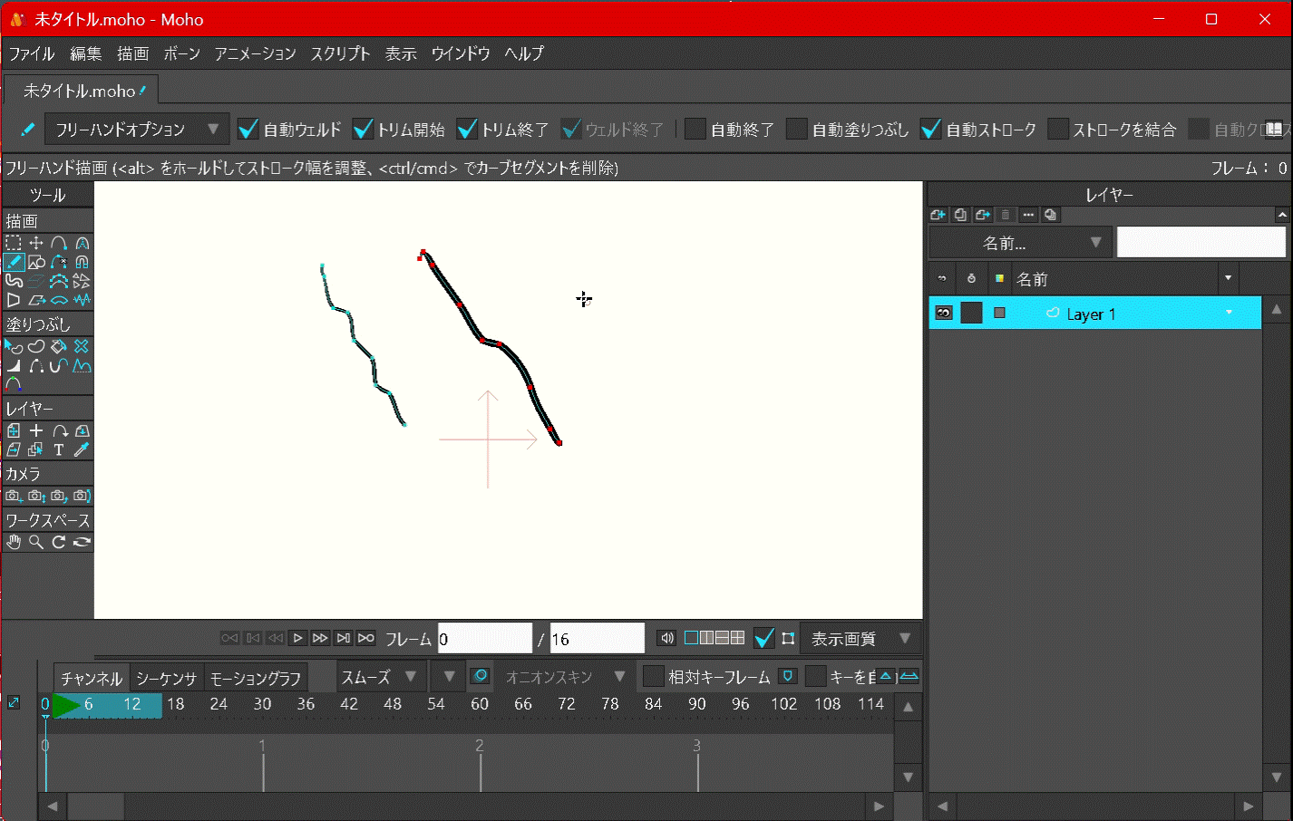This screenshot has width=1293, height=821.
Task: Select the Hand pan workspace tool
Action: pyautogui.click(x=14, y=542)
